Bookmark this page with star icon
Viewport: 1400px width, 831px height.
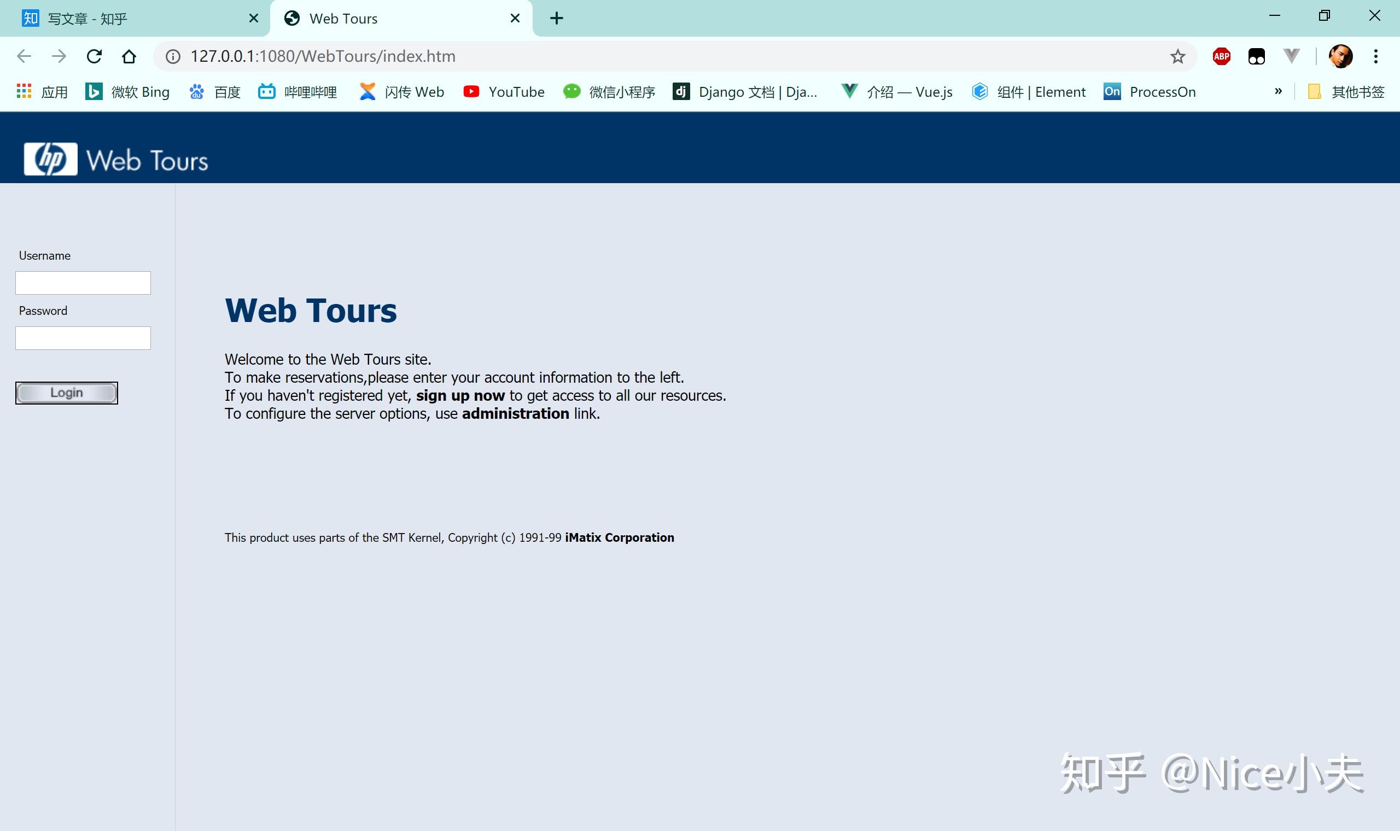(1177, 56)
